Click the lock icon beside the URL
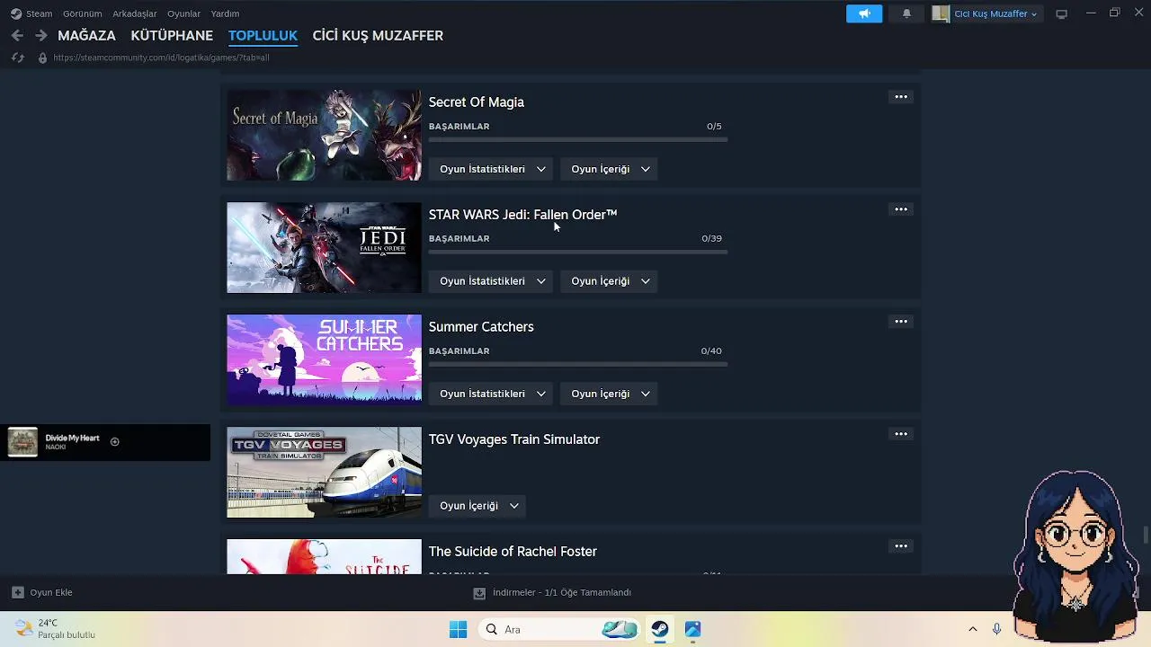This screenshot has height=647, width=1151. pos(42,58)
